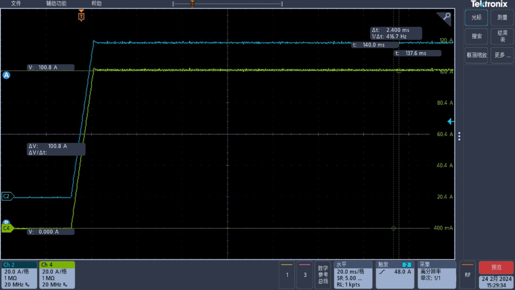Open the 采集 acquisition settings badge
Image resolution: width=515 pixels, height=290 pixels.
click(x=436, y=275)
